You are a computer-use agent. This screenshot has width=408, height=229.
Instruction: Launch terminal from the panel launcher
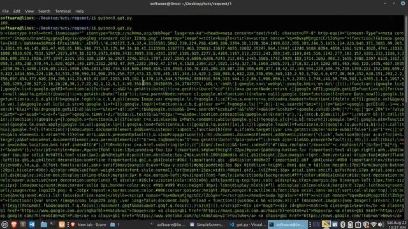point(52,225)
